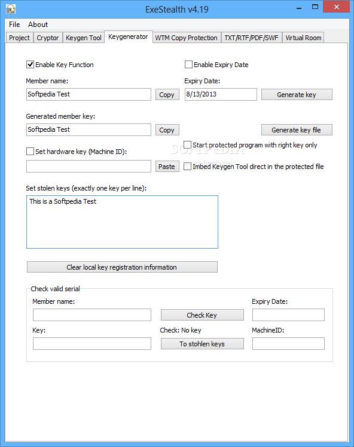Click inside the stolen keys text area
354x447 pixels.
pos(123,222)
